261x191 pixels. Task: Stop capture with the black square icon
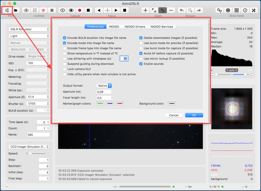(88, 10)
